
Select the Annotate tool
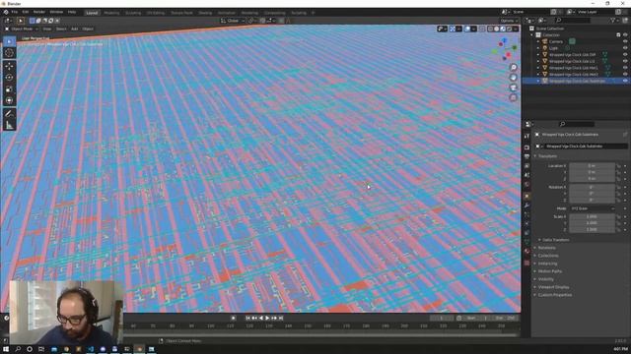9,114
